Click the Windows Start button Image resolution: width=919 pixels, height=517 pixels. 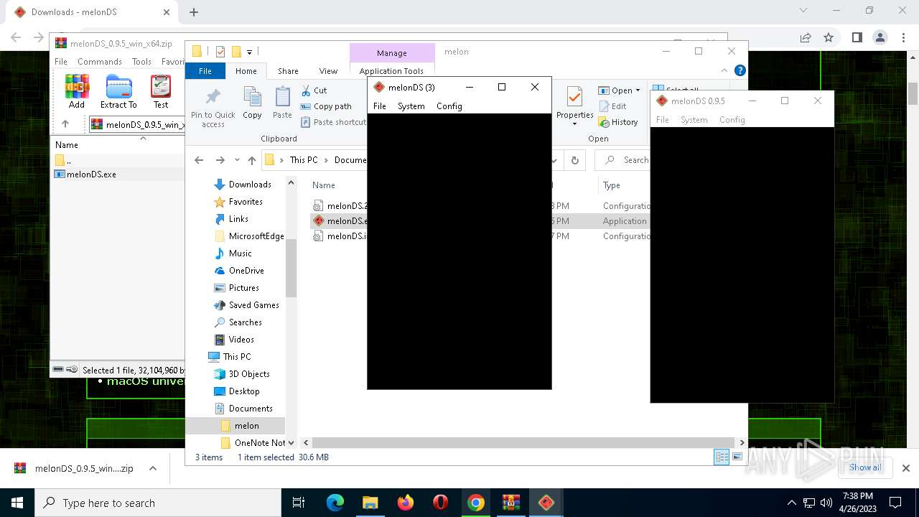17,503
